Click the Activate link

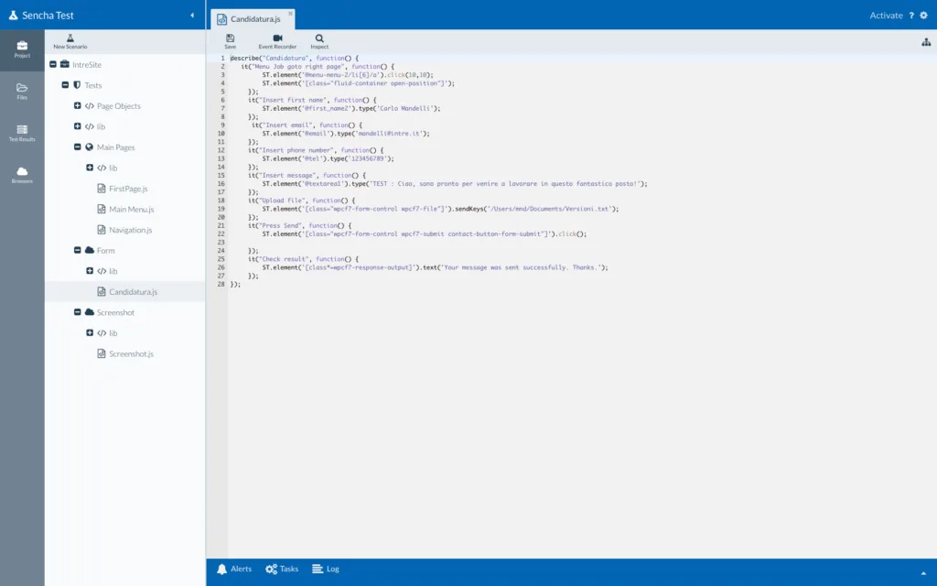pos(886,16)
